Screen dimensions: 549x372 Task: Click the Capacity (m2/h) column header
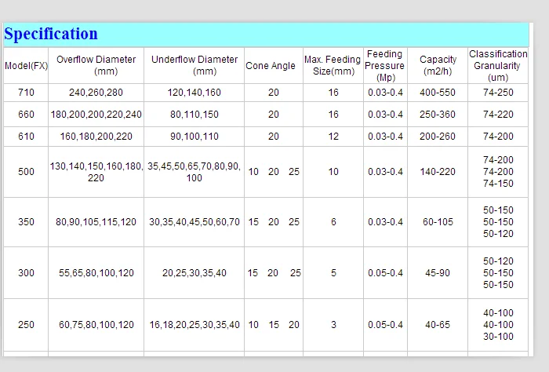[x=438, y=65]
